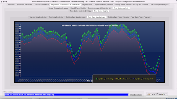This screenshot has height=99, width=177.
Task: Click the DJI_AdjClose_1-step-ahead-Low legend label
Action: [x=124, y=79]
